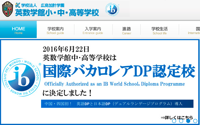The image size is (200, 125).
Task: Open the HOME navigation tab
Action: tap(19, 30)
